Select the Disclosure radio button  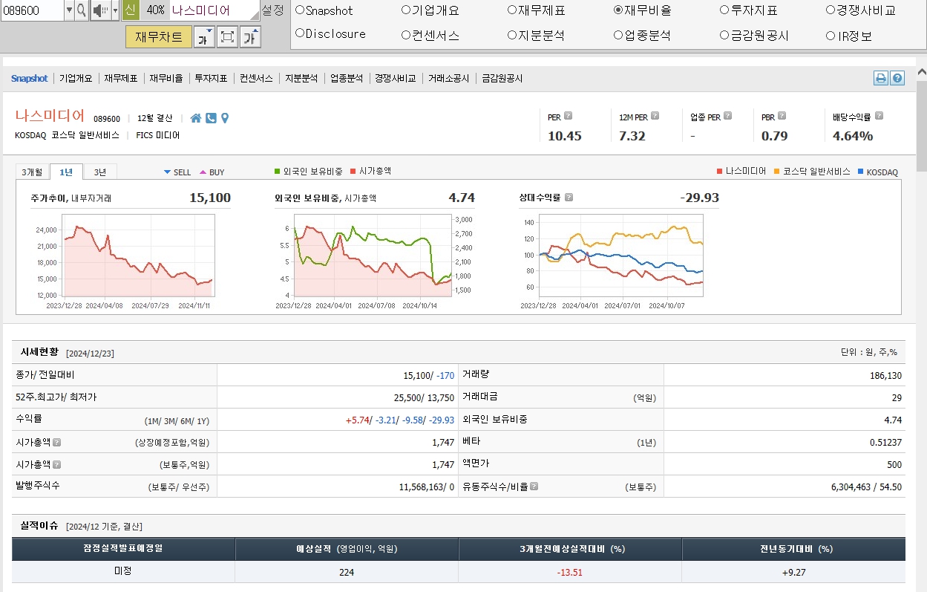[300, 33]
